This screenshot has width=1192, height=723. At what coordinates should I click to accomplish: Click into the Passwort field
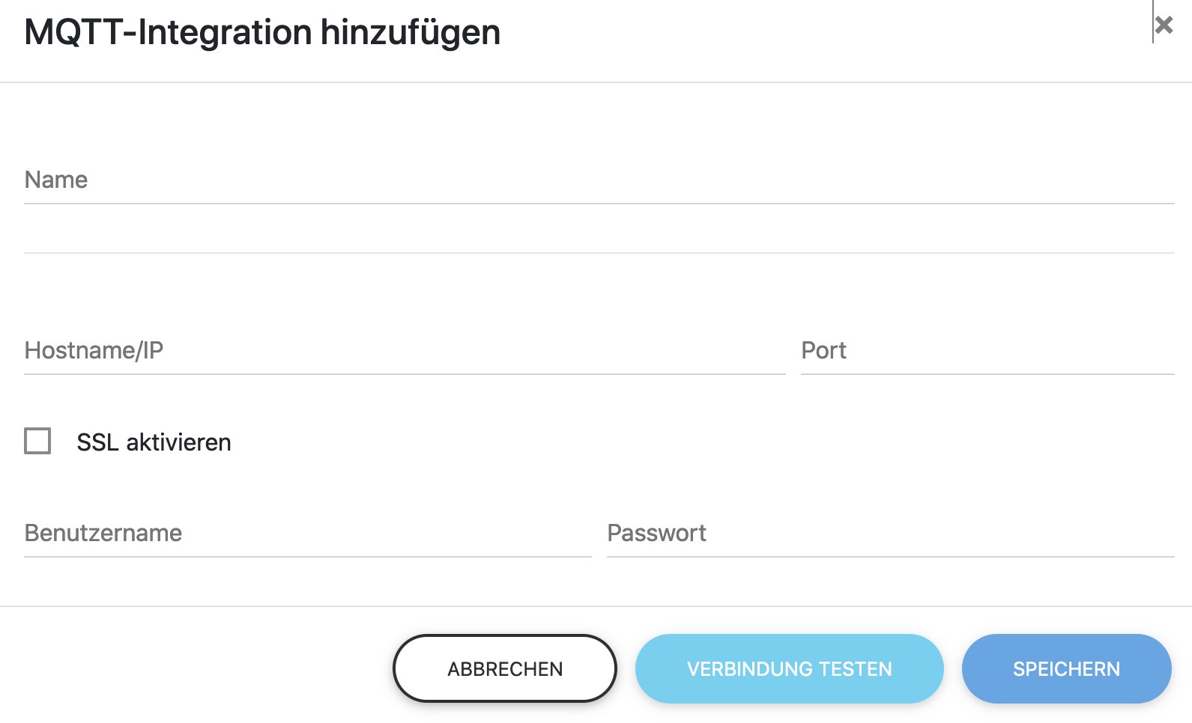point(890,534)
